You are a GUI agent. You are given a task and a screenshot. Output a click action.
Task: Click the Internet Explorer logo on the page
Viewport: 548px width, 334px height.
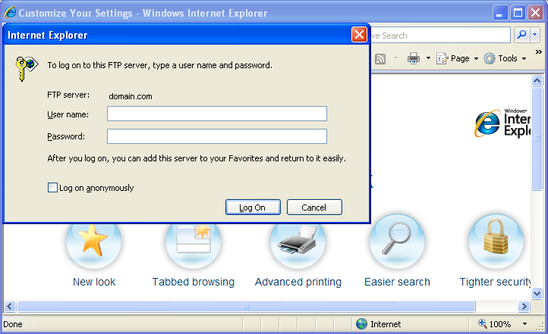pos(502,123)
